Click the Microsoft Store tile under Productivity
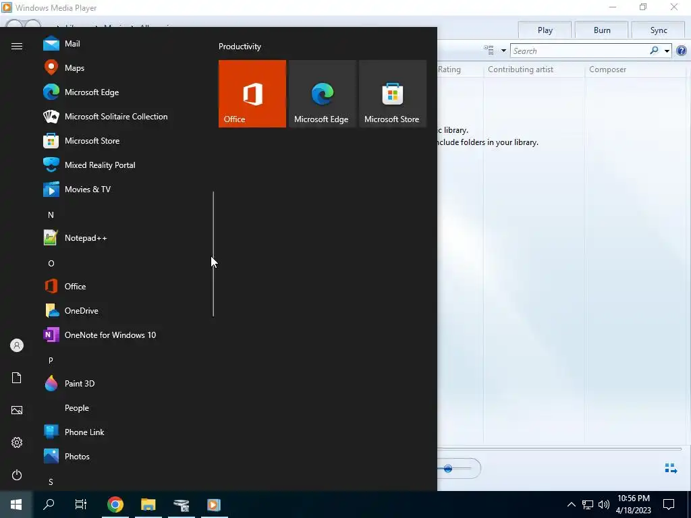The width and height of the screenshot is (691, 518). pyautogui.click(x=393, y=94)
